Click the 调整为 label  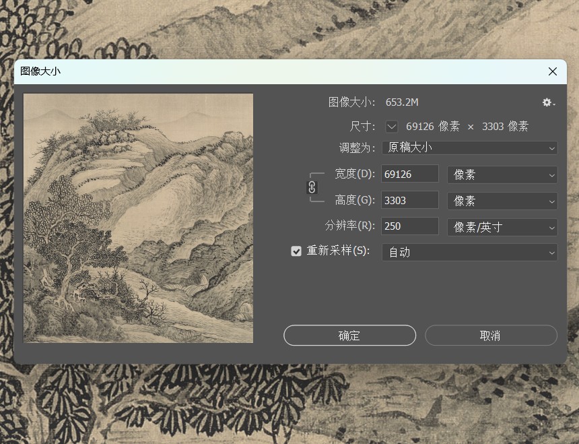357,148
